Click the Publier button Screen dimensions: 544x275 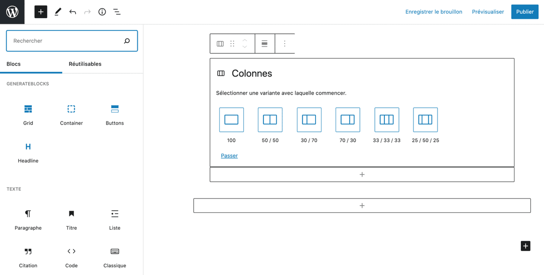[525, 12]
